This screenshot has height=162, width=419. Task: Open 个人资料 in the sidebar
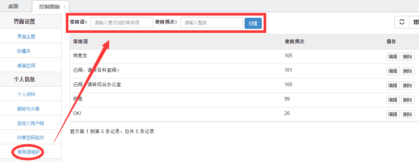(x=26, y=94)
